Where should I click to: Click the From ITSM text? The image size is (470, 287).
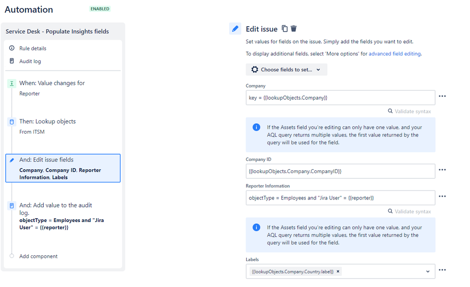point(32,132)
